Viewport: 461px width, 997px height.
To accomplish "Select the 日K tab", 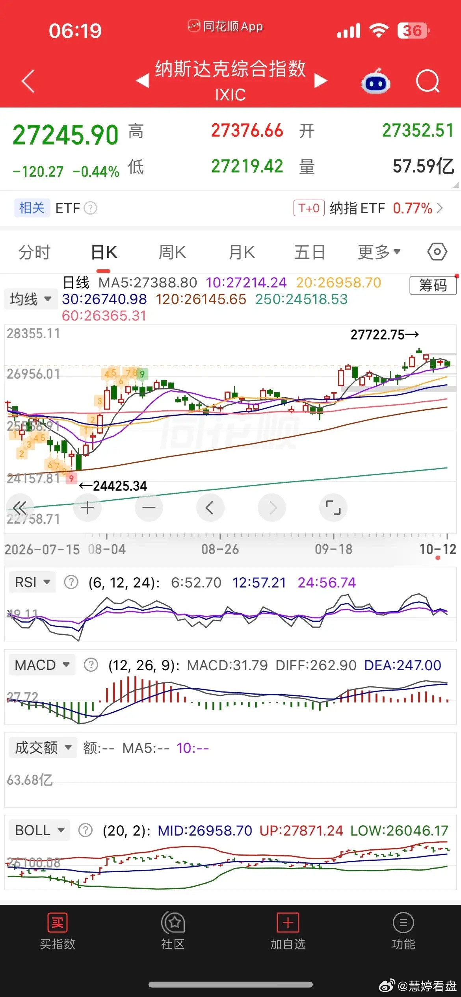I will (x=104, y=252).
